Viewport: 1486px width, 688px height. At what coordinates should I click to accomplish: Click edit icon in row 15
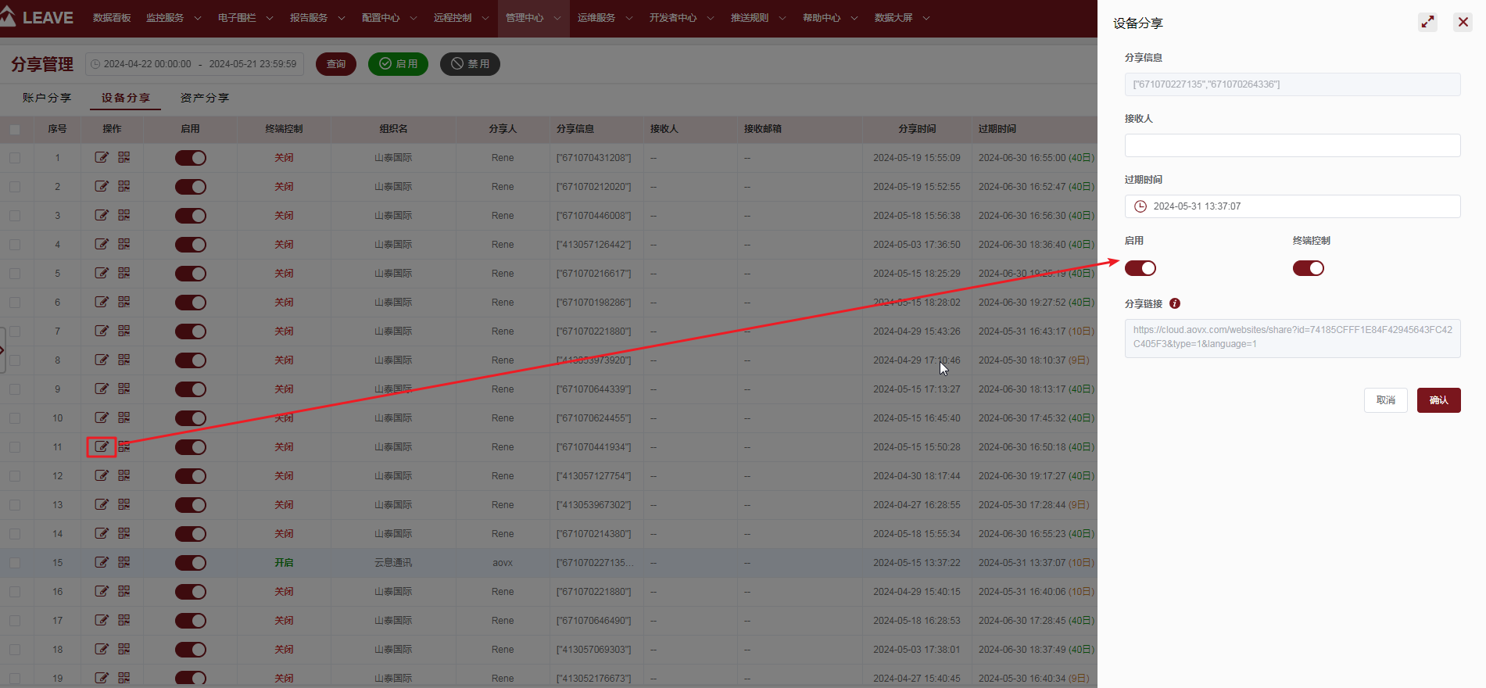click(102, 562)
